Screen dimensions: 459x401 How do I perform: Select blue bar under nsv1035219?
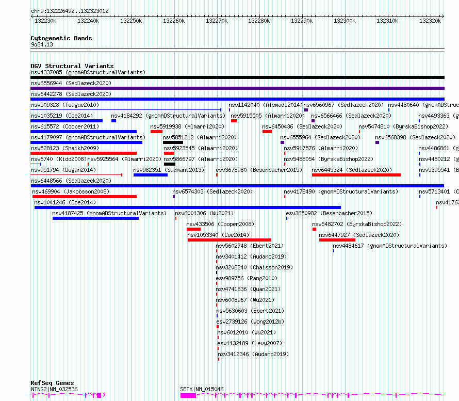tap(67, 121)
